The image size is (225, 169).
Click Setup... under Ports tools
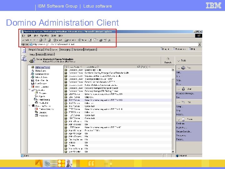coord(180,106)
